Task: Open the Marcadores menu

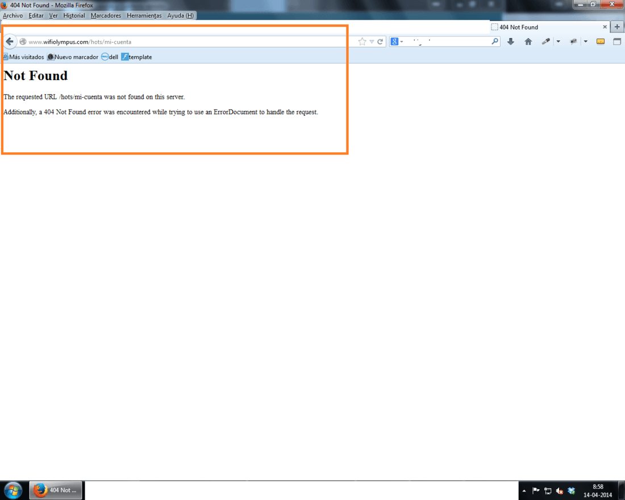Action: click(x=106, y=15)
